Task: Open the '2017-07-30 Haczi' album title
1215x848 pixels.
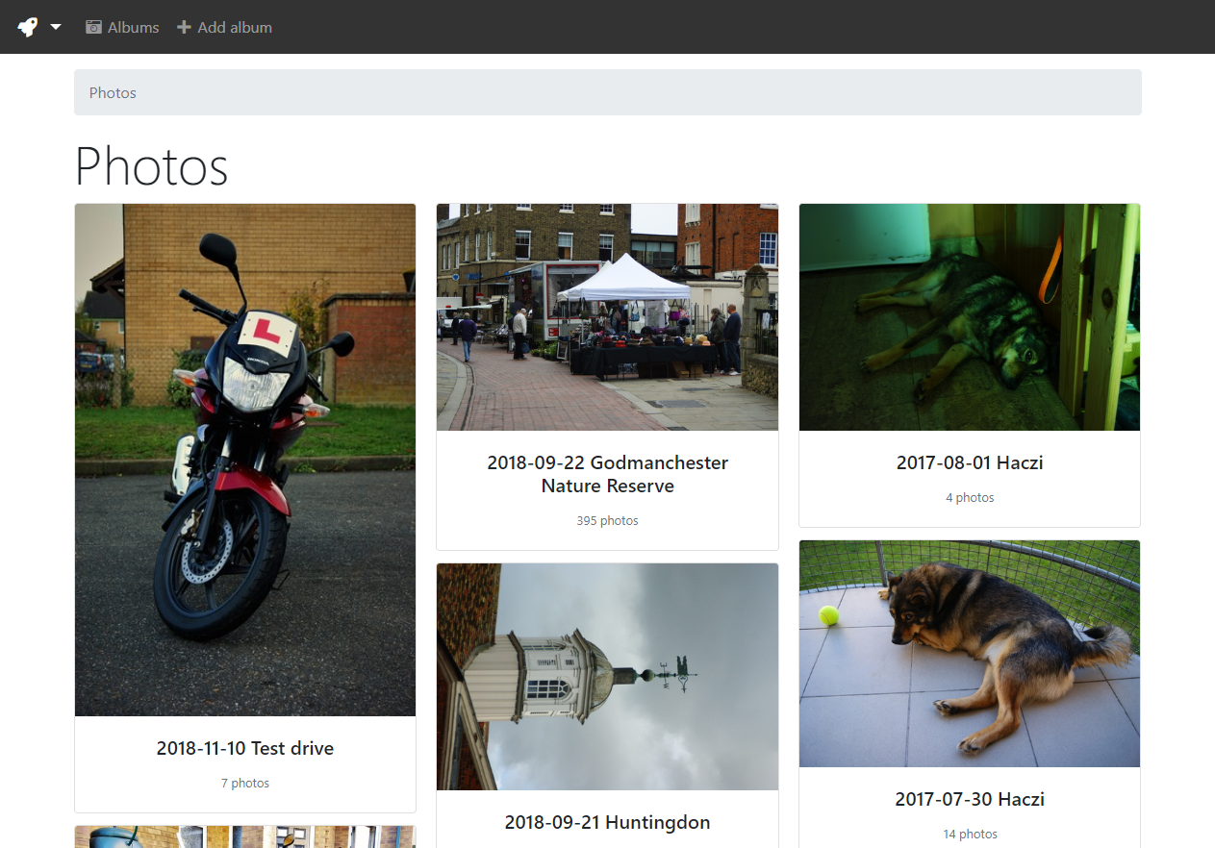Action: click(x=969, y=799)
